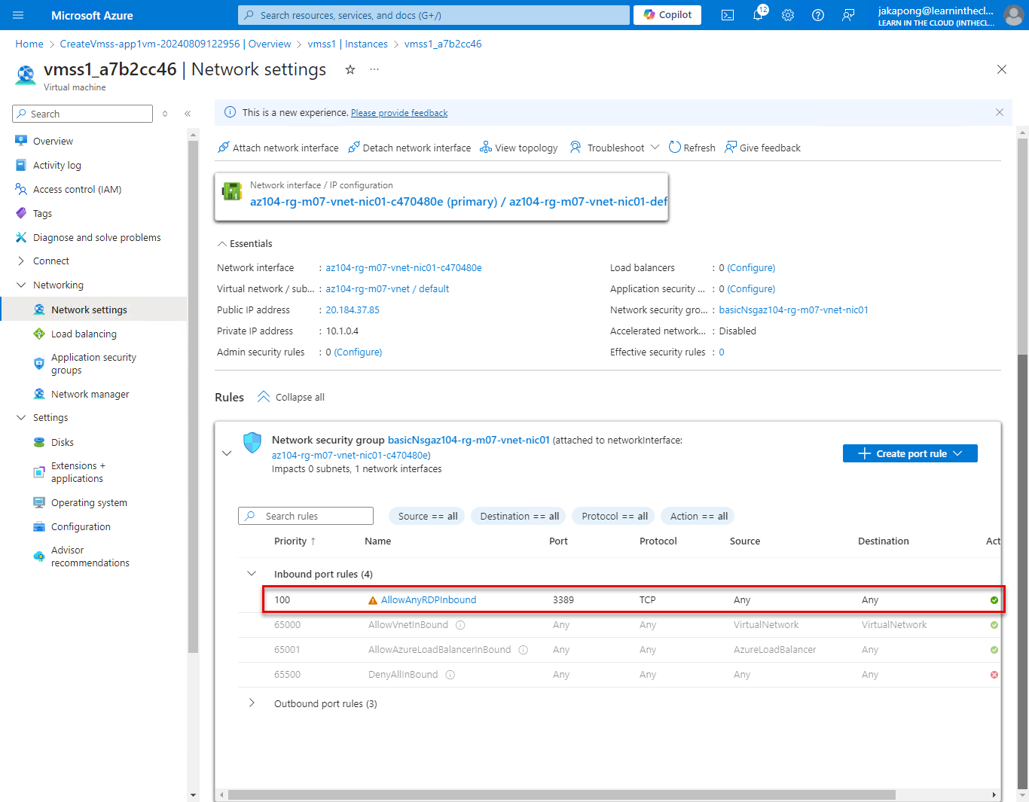The height and width of the screenshot is (802, 1029).
Task: Open network interface az104-rg-m07-vnet-nic01-c470480e link in Essentials
Action: coord(404,267)
